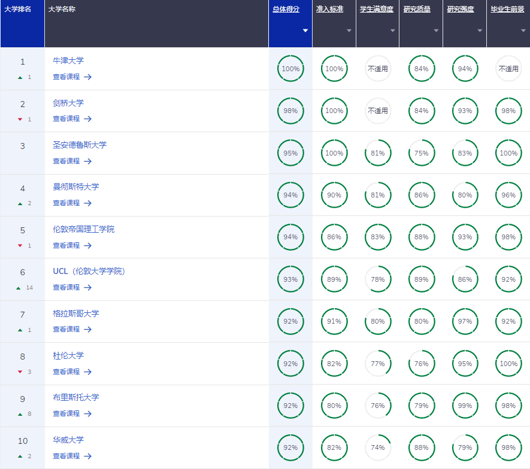Click the 毕业生前景 column header
Image resolution: width=530 pixels, height=469 pixels.
pyautogui.click(x=507, y=10)
